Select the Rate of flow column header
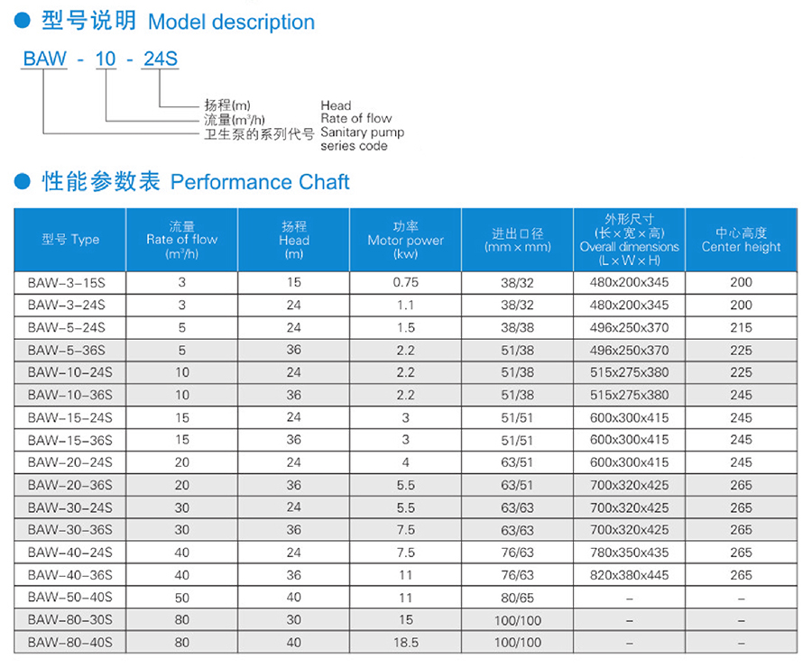 click(181, 240)
